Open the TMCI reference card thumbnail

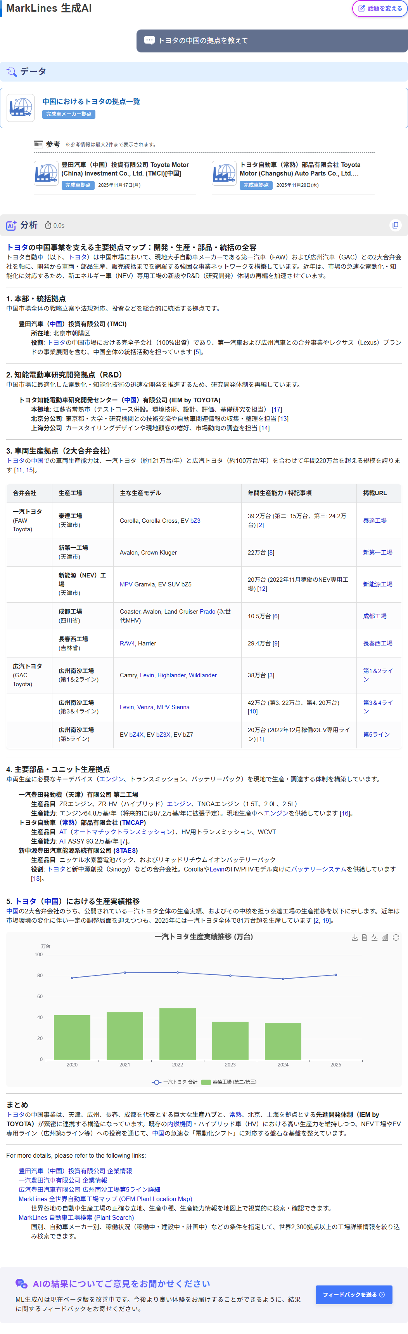click(x=45, y=174)
